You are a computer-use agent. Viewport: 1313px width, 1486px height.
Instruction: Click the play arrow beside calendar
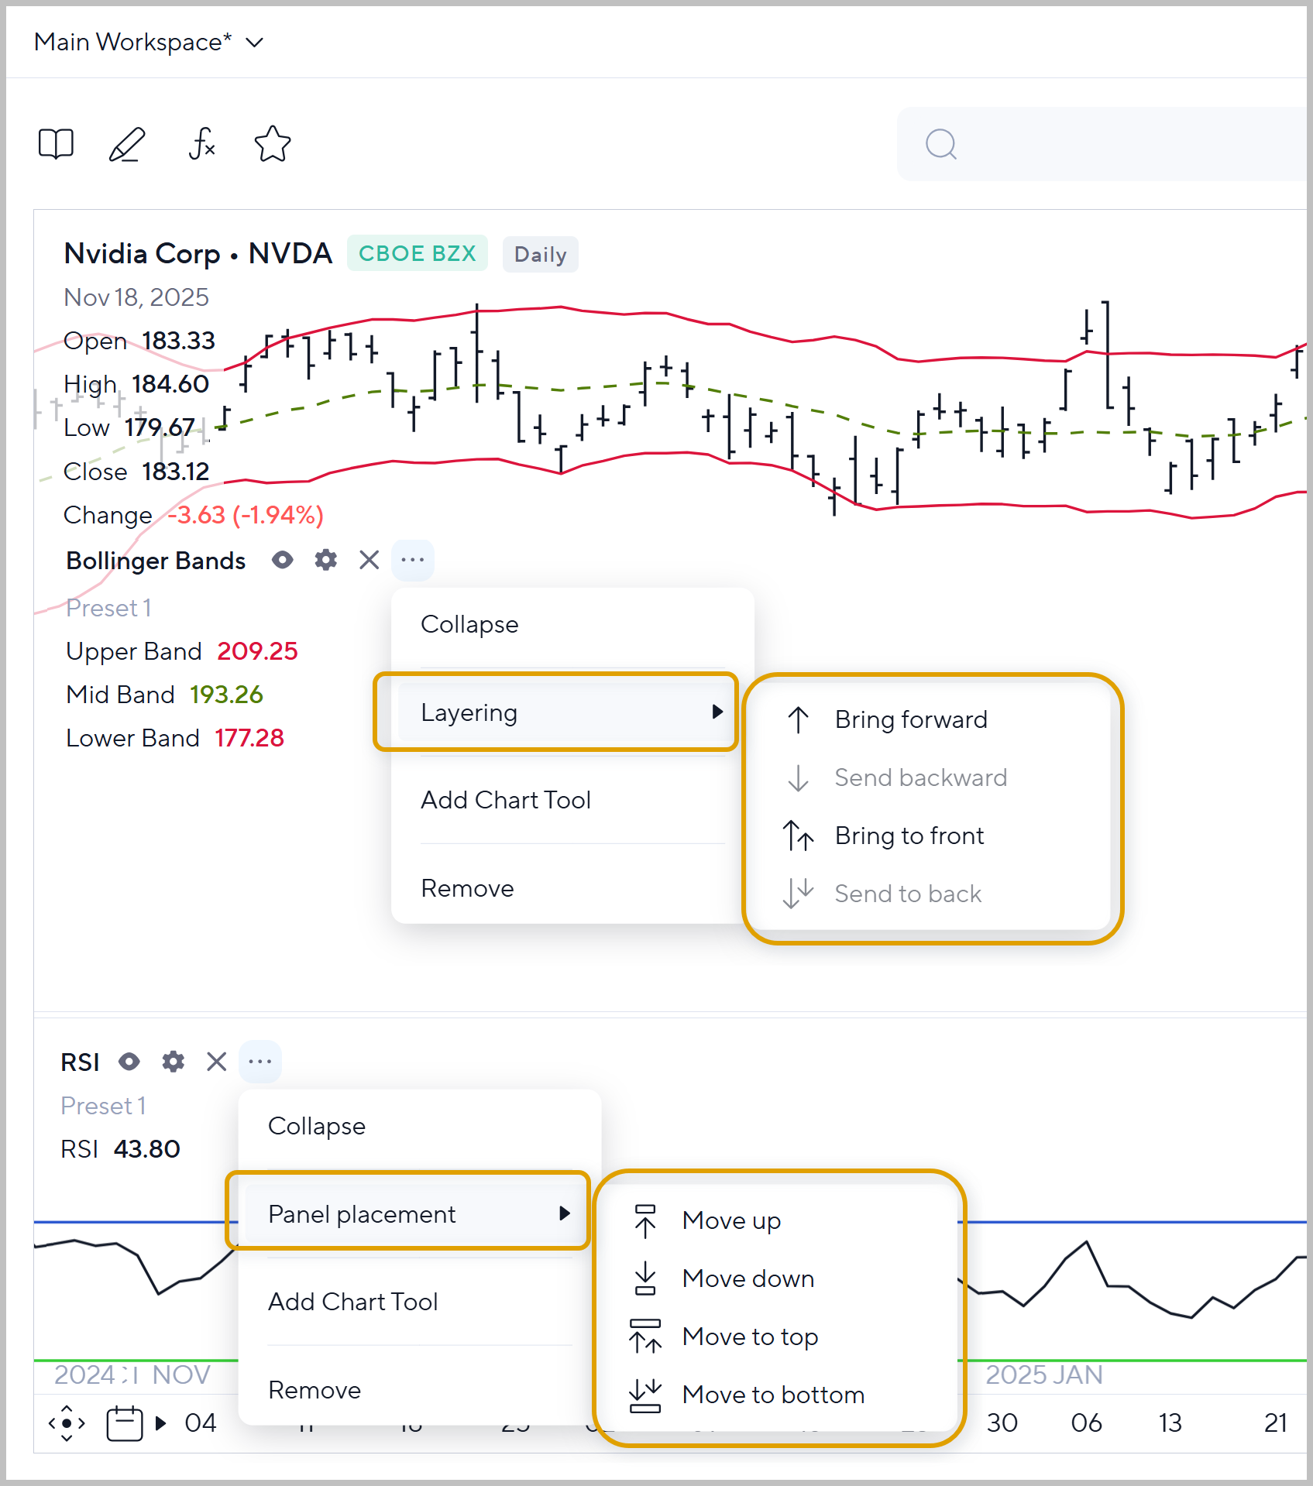pos(161,1423)
